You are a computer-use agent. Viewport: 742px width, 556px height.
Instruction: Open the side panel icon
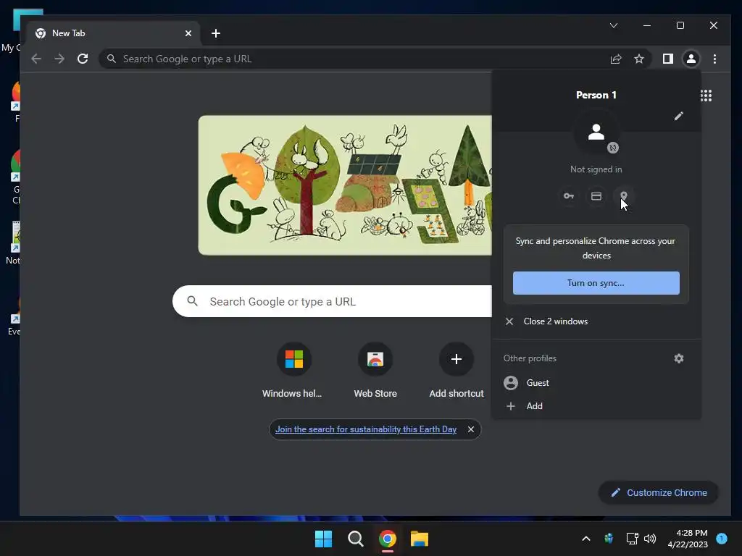pos(667,59)
